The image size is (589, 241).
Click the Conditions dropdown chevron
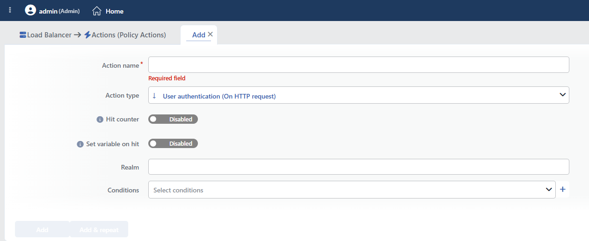coord(548,190)
